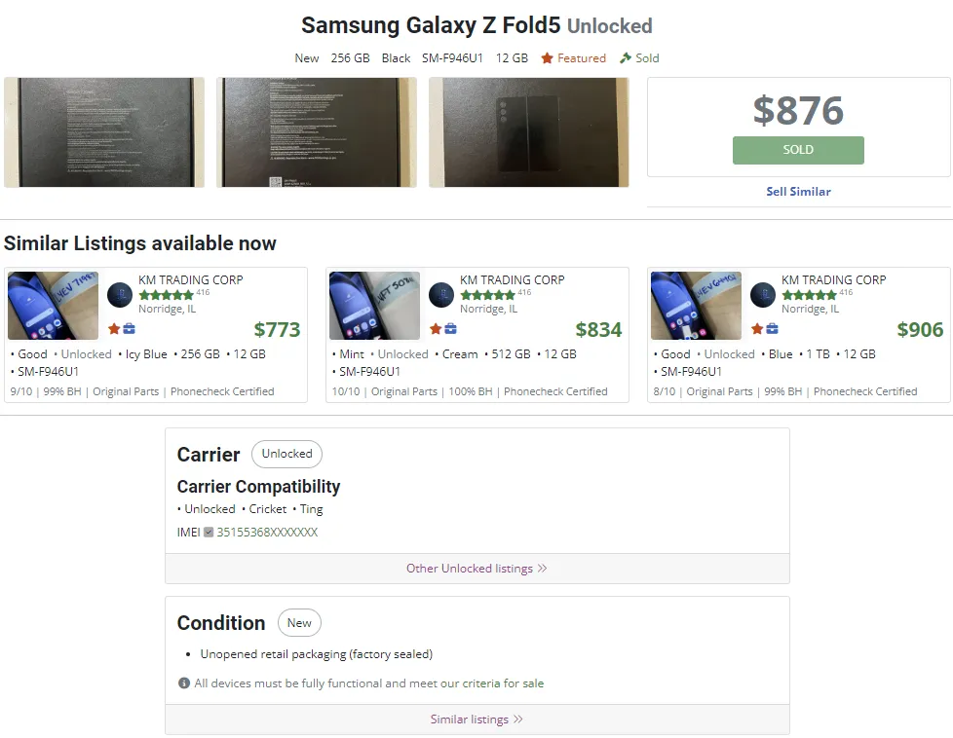The height and width of the screenshot is (738, 953).
Task: Click the $876 price display
Action: pos(797,111)
